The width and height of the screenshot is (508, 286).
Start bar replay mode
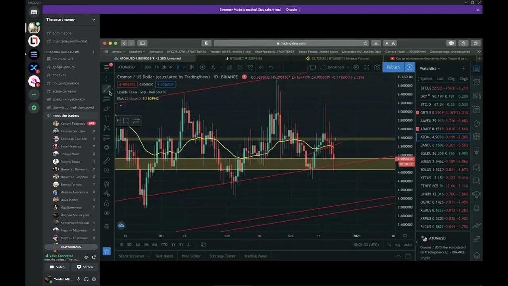[261, 67]
